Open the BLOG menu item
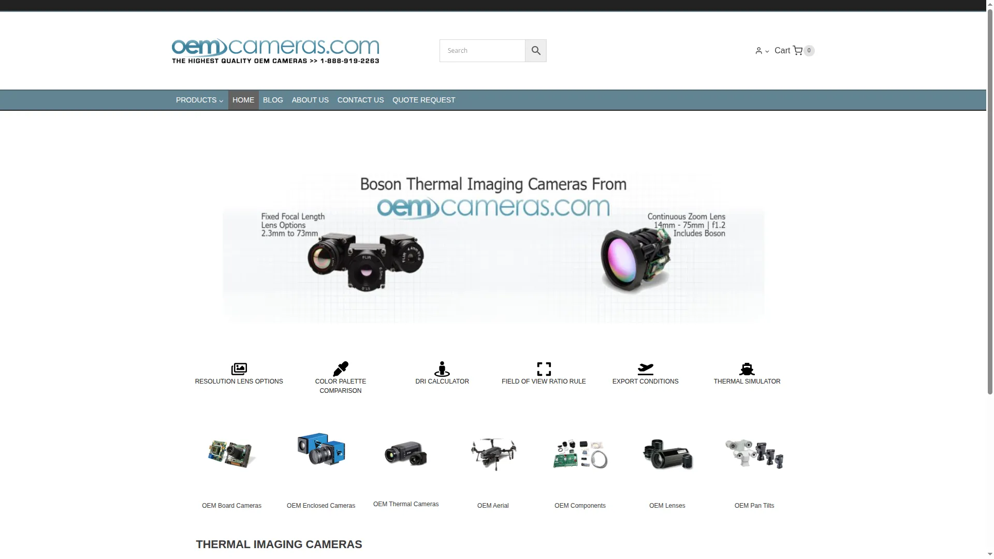The height and width of the screenshot is (559, 994). point(273,100)
